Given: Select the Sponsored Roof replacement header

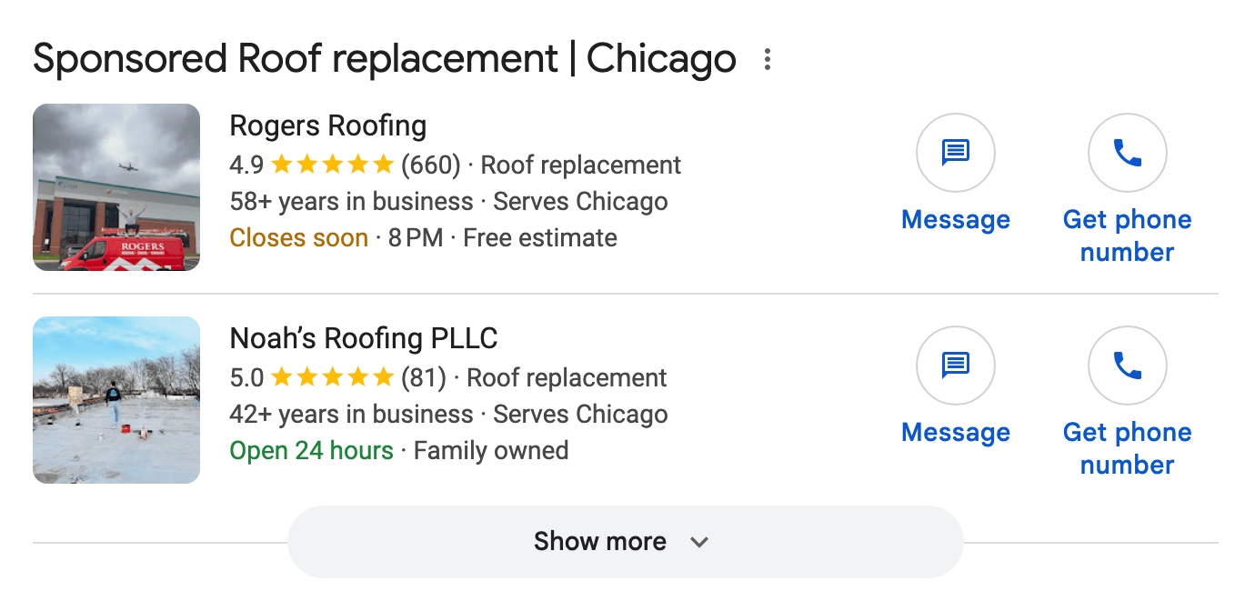Looking at the screenshot, I should [384, 58].
